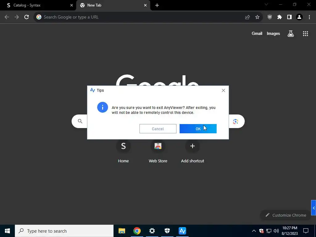Bookmark this tab with the star

[x=257, y=17]
